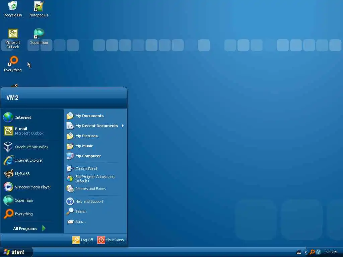
Task: Select Microsoft Outlook desktop icon
Action: point(13,39)
